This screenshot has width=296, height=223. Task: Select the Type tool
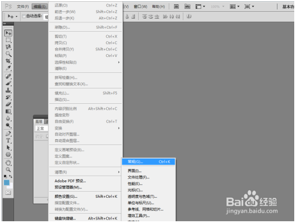point(8,141)
